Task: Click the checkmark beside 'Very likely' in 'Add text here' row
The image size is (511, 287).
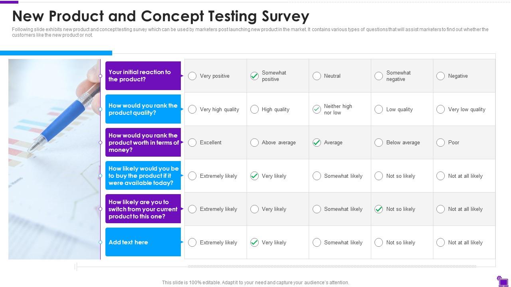Action: pyautogui.click(x=254, y=242)
